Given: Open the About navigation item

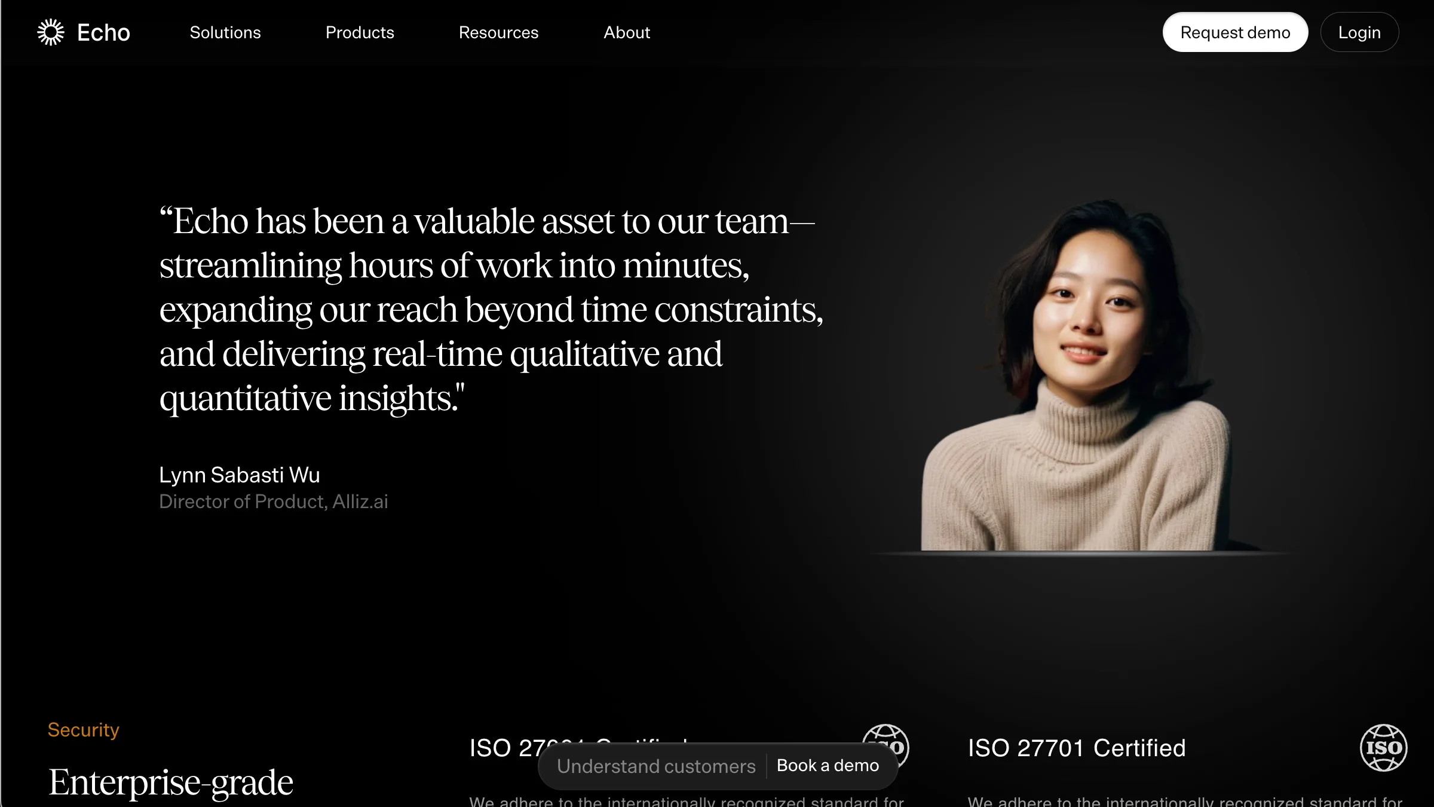Looking at the screenshot, I should click(626, 32).
